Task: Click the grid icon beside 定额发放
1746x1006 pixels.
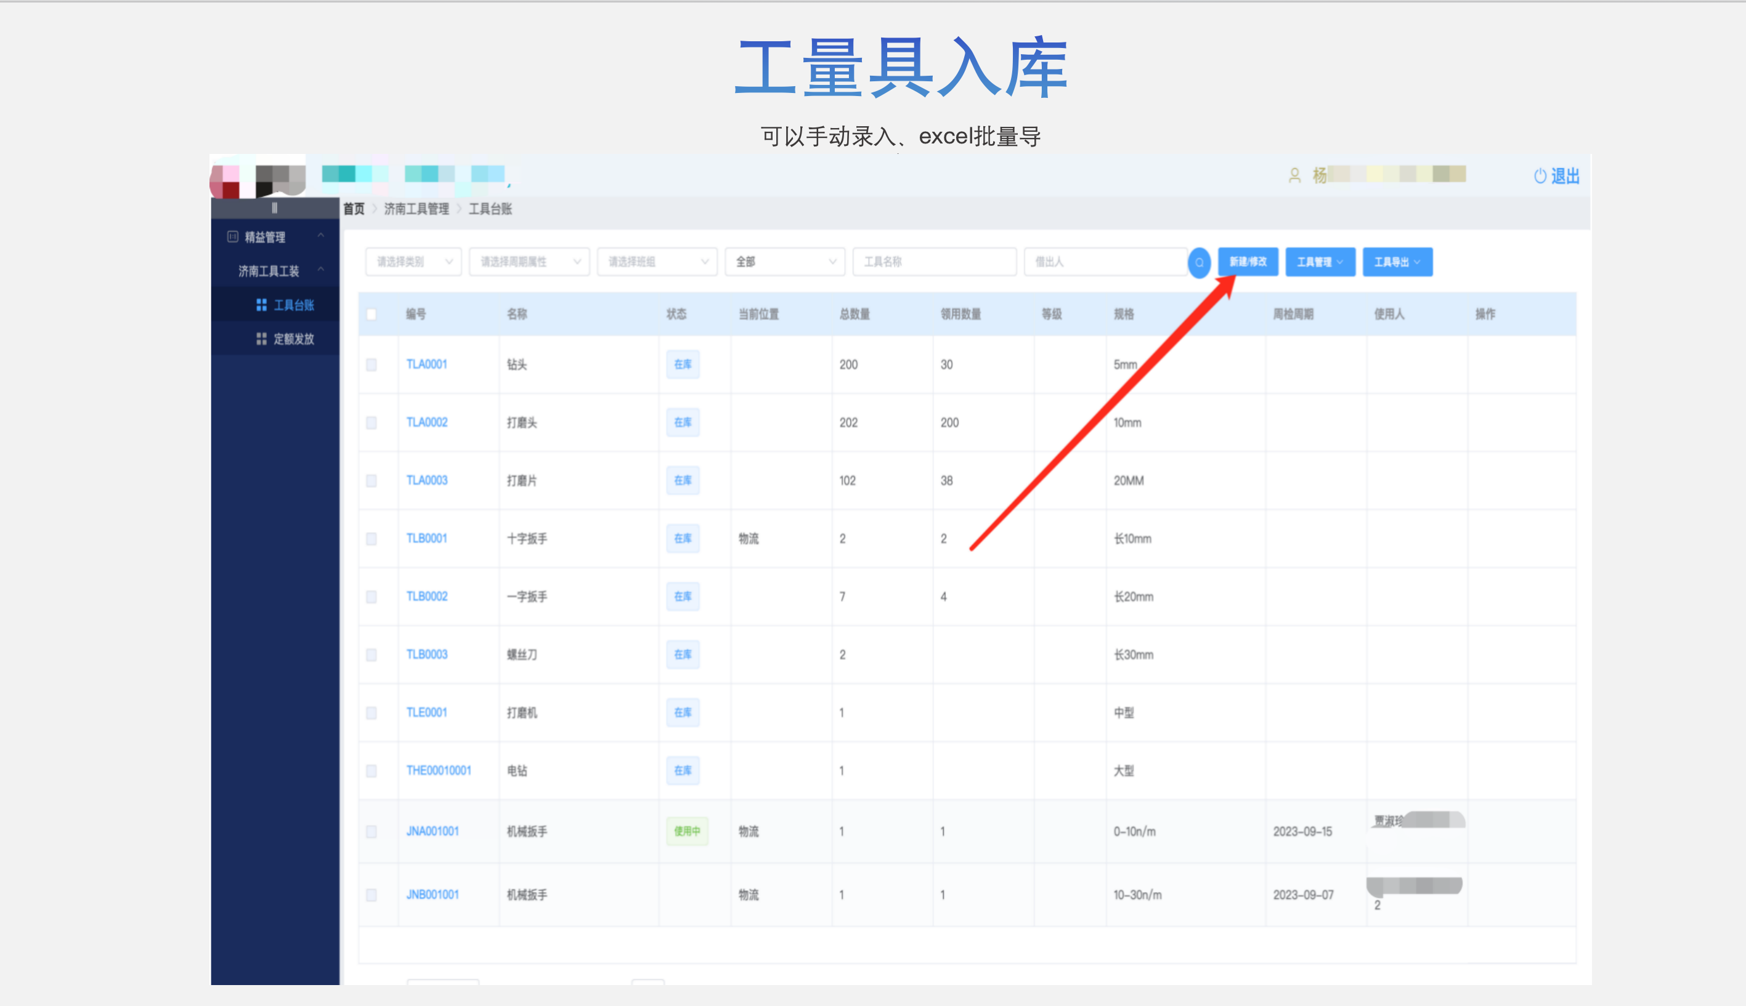Action: click(261, 339)
